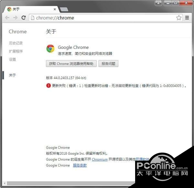Click the browser forward arrow
The height and width of the screenshot is (188, 194).
coord(15,18)
